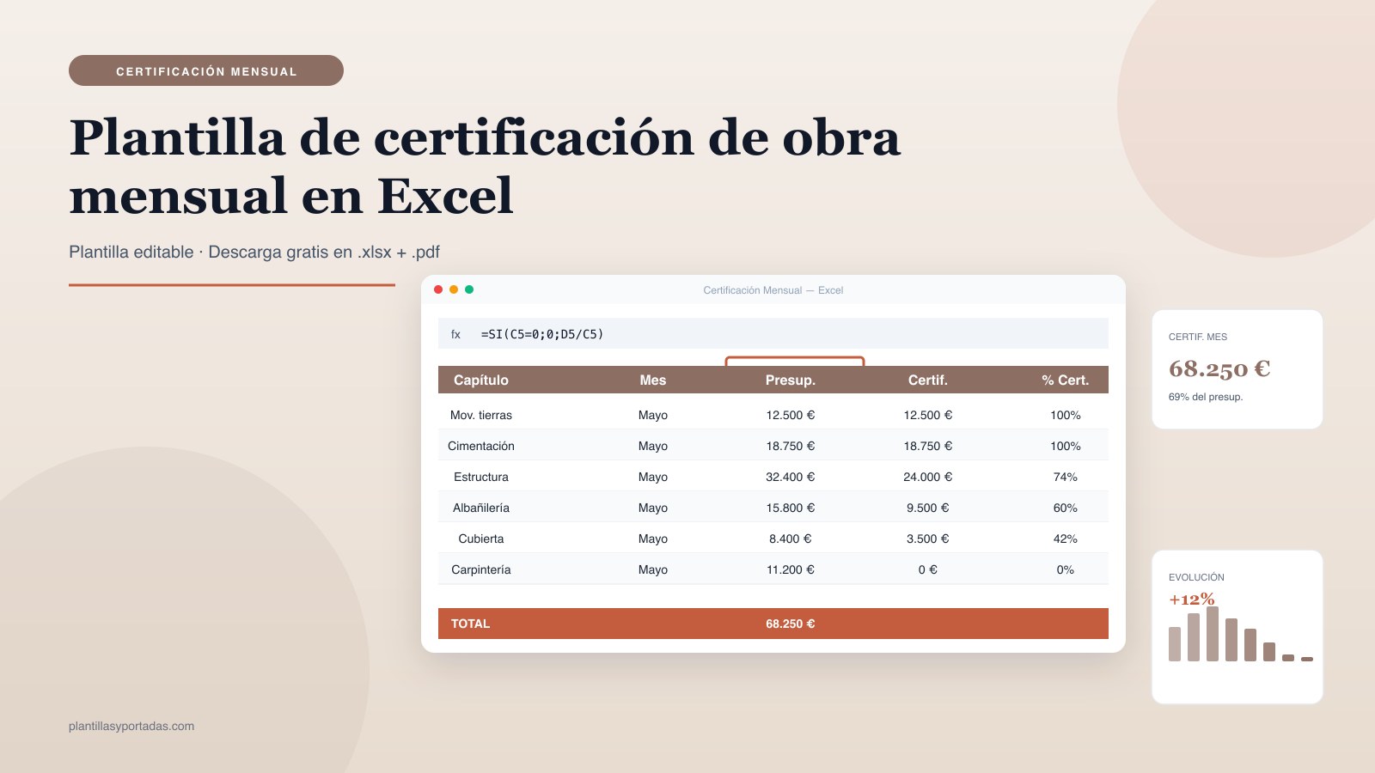
Task: Select the Cubierta cell
Action: 481,539
